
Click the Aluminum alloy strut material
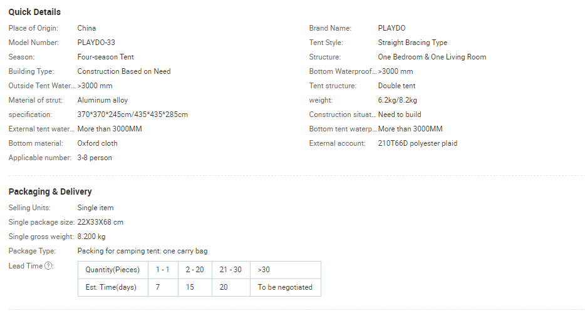102,100
